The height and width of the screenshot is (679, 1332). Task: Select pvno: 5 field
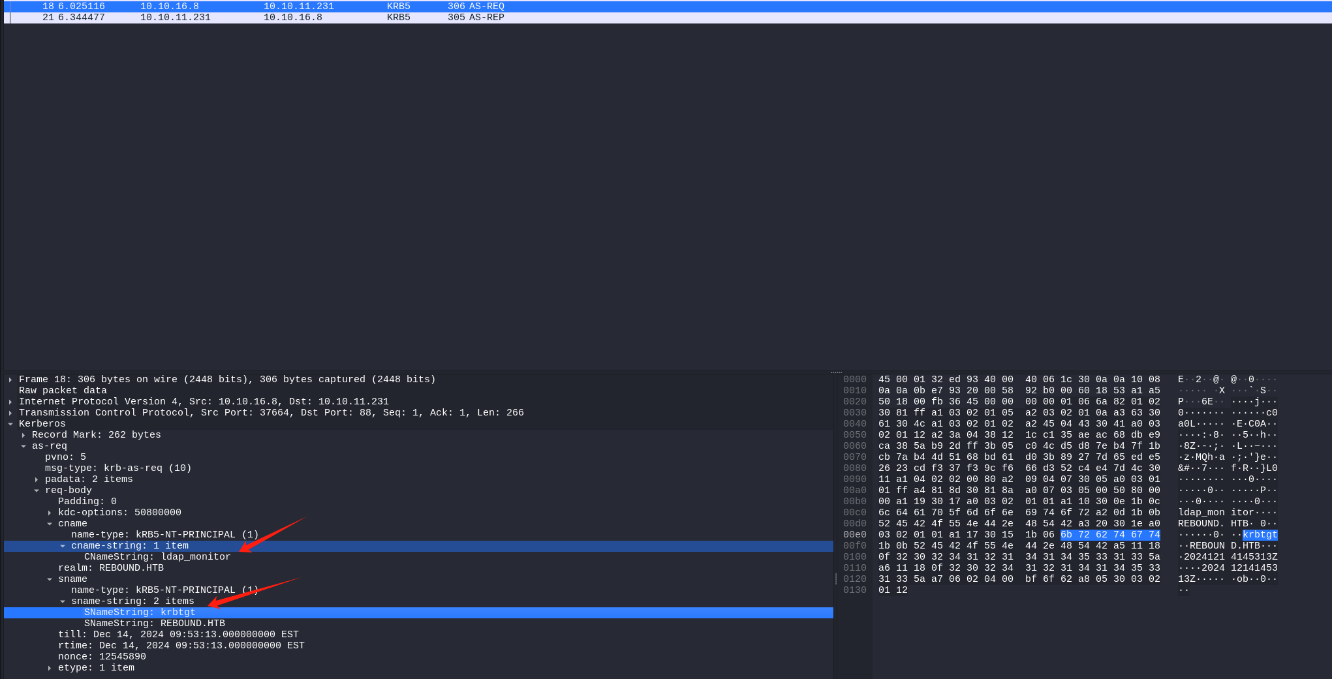click(418, 457)
